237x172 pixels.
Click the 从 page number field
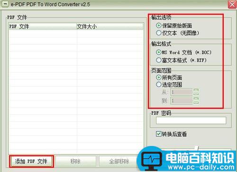(x=182, y=92)
